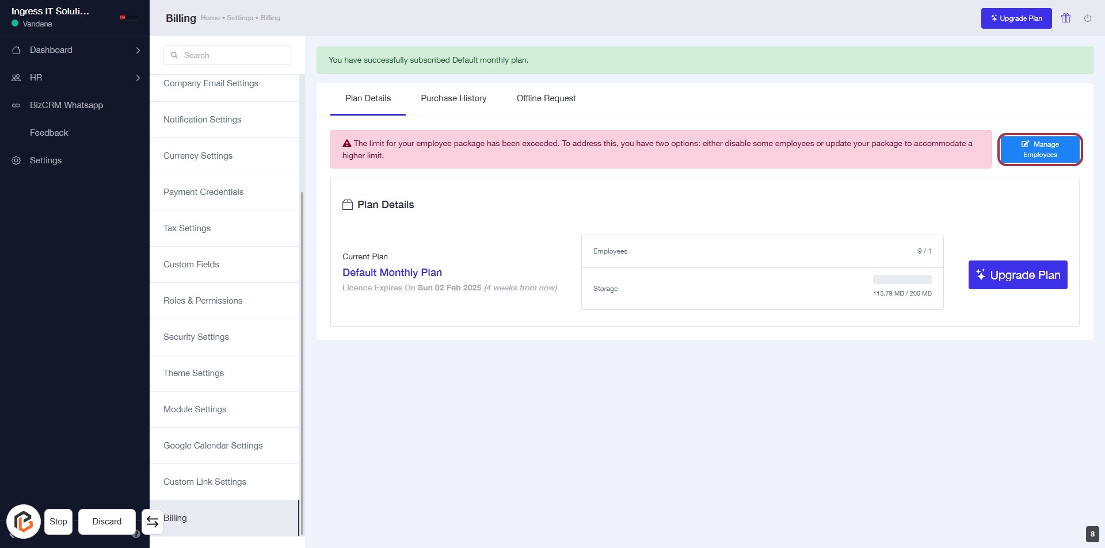
Task: Click the Dashboard home icon in sidebar
Action: click(16, 50)
